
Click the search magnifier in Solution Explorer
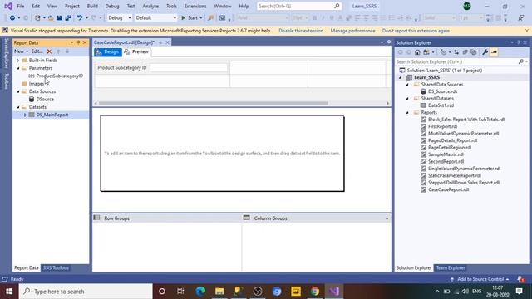pos(521,61)
